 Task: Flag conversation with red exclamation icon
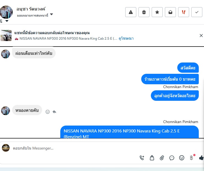pyautogui.click(x=183, y=12)
